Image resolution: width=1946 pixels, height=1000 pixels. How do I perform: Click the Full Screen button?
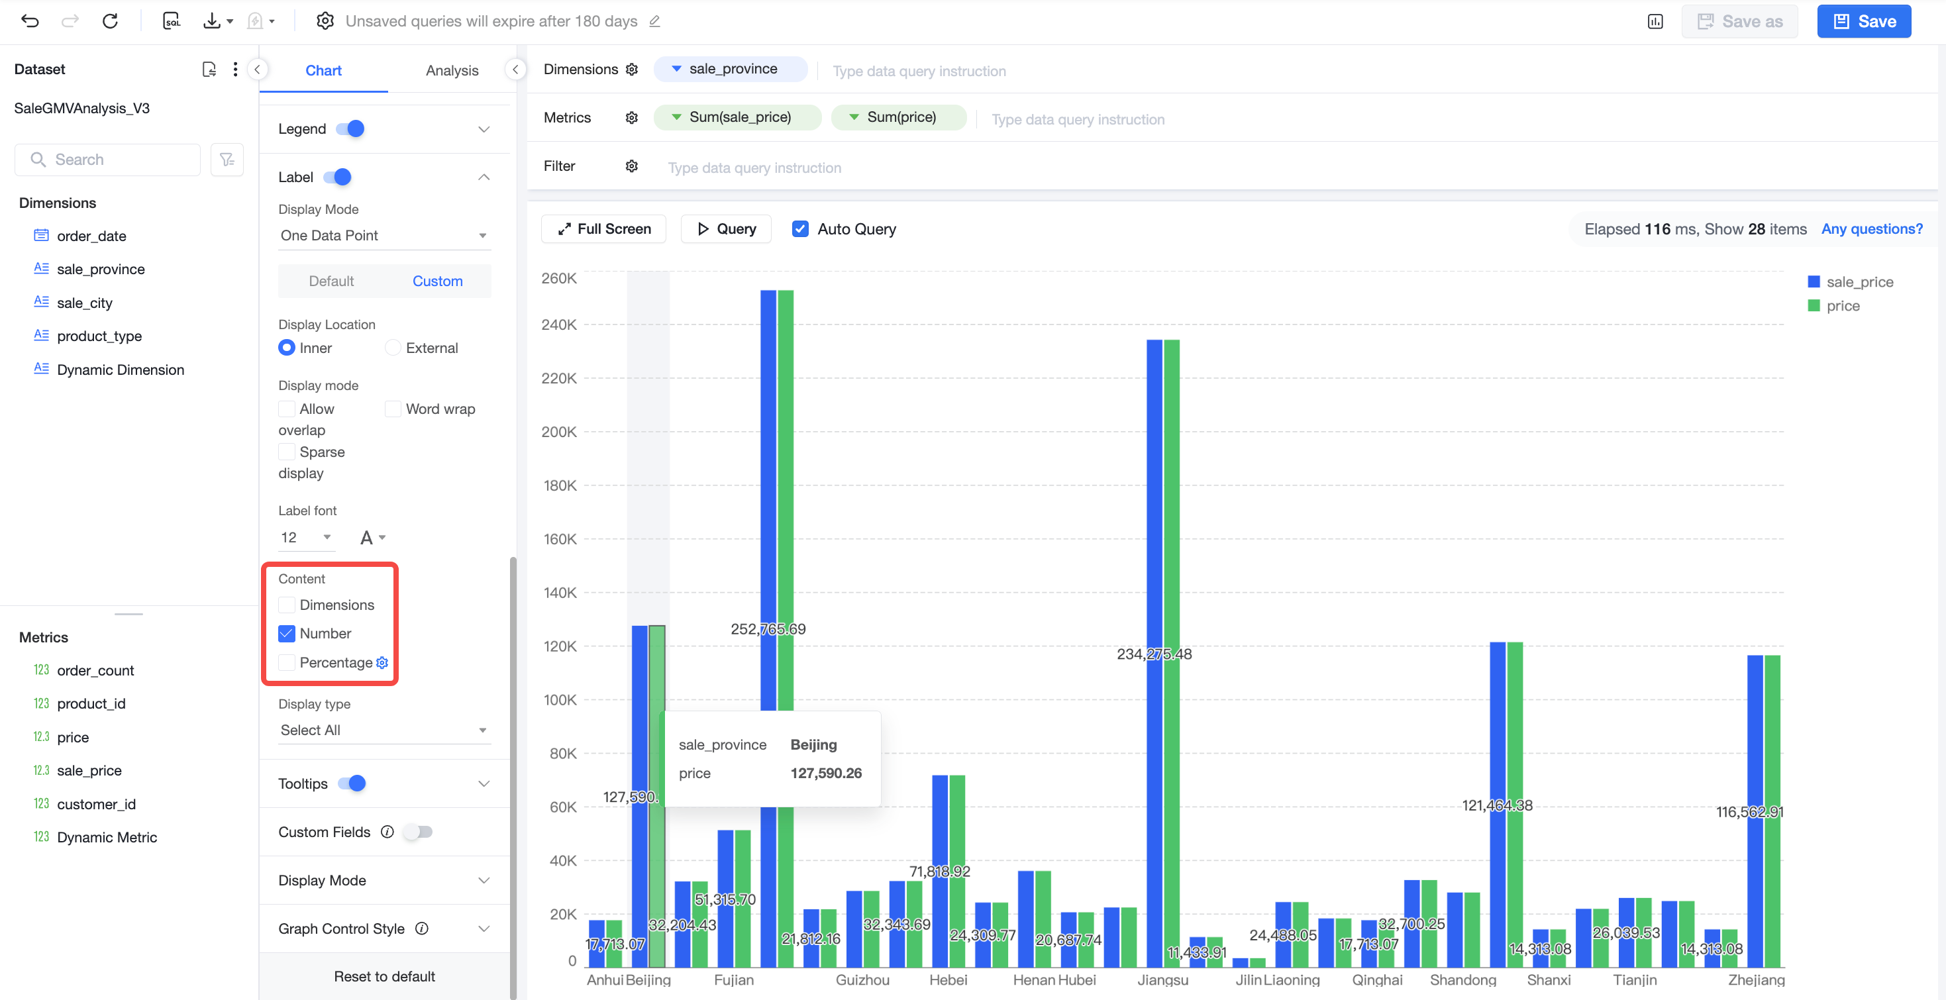pos(603,229)
